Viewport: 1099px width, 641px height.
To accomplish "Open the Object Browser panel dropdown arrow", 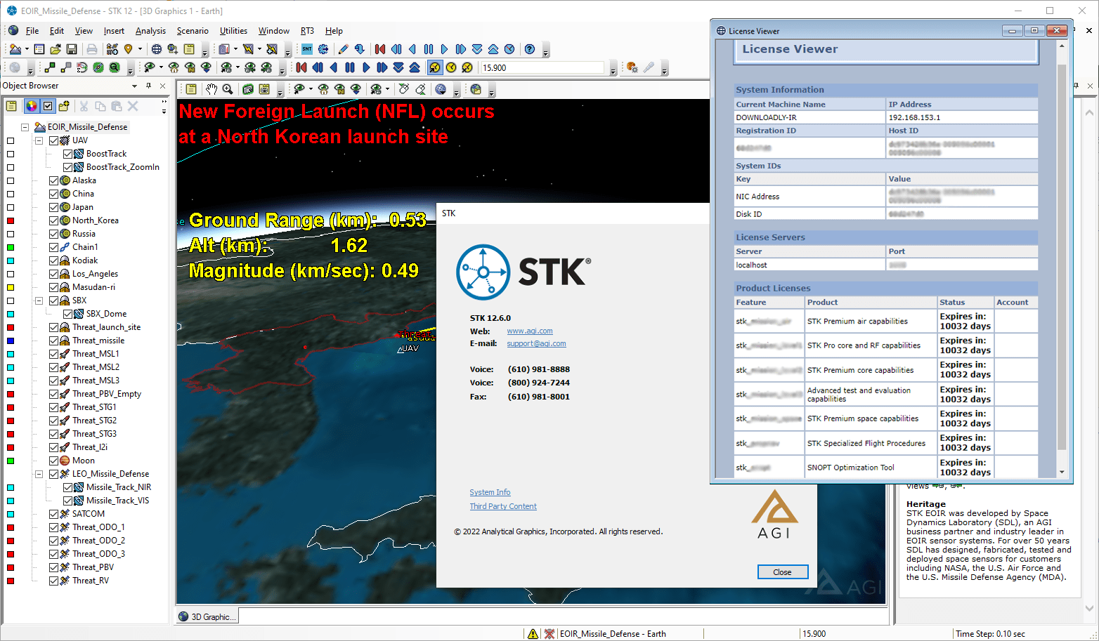I will [x=134, y=86].
